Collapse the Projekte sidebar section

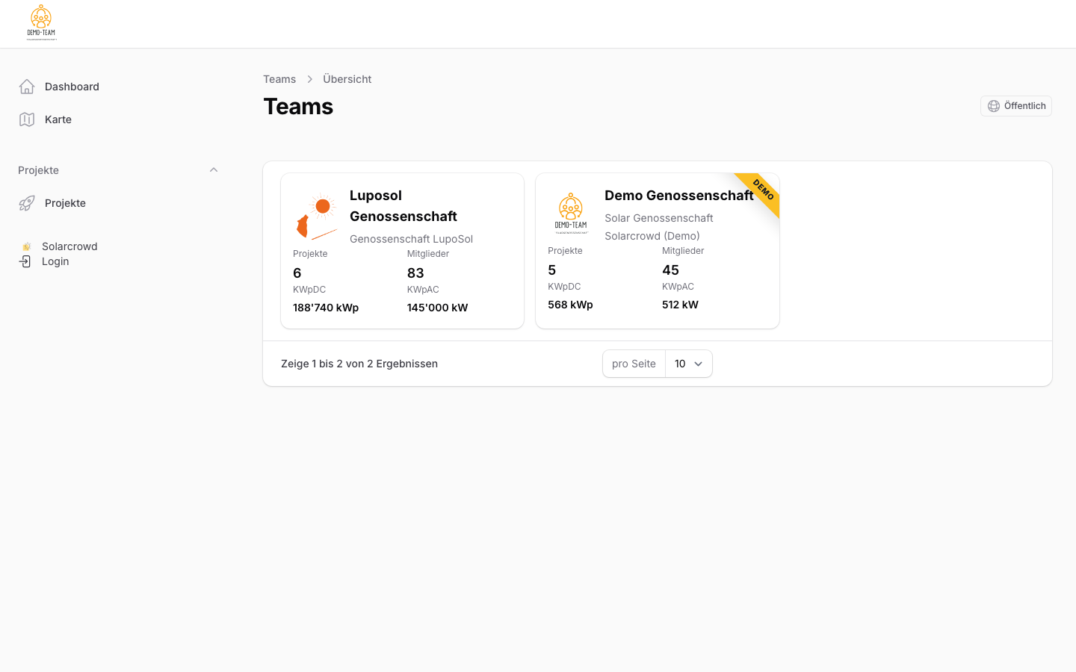click(214, 170)
